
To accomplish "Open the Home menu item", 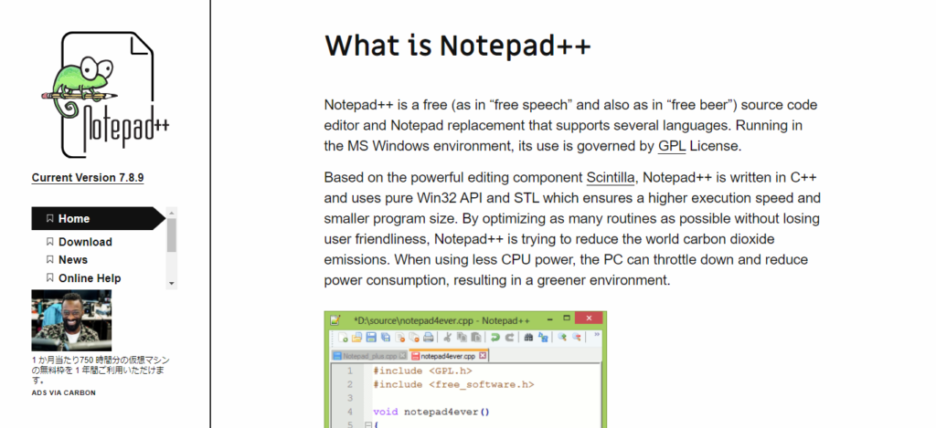I will [99, 218].
